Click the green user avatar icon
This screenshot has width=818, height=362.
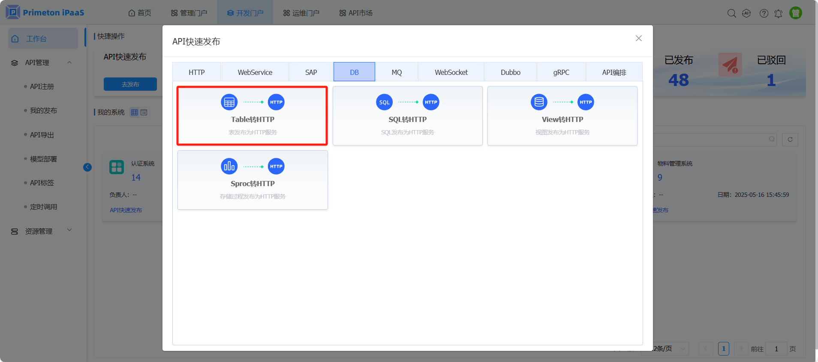click(x=795, y=13)
